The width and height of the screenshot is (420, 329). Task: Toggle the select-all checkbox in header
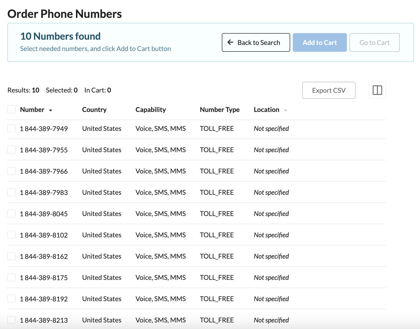point(12,109)
